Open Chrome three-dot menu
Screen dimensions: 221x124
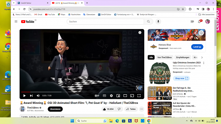[x=213, y=9]
